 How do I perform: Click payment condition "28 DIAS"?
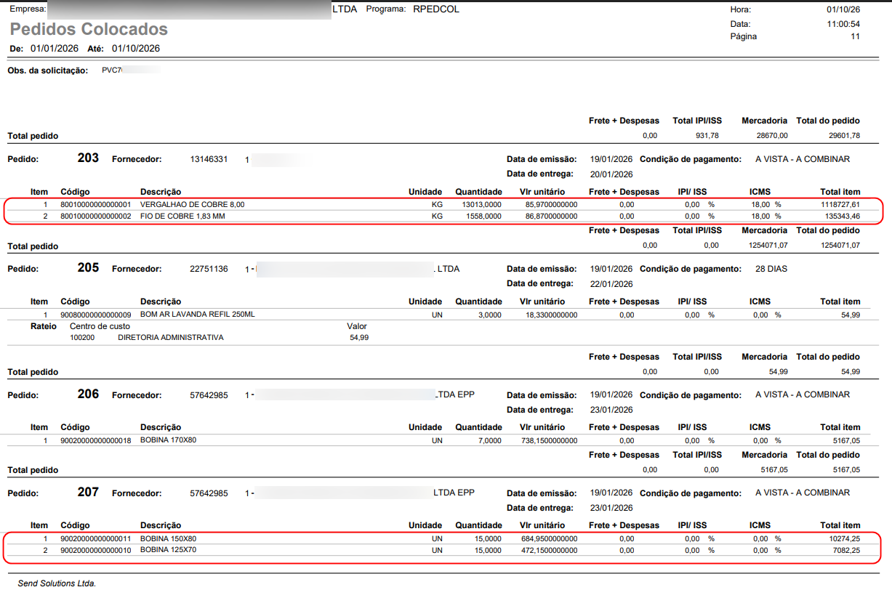pos(771,269)
